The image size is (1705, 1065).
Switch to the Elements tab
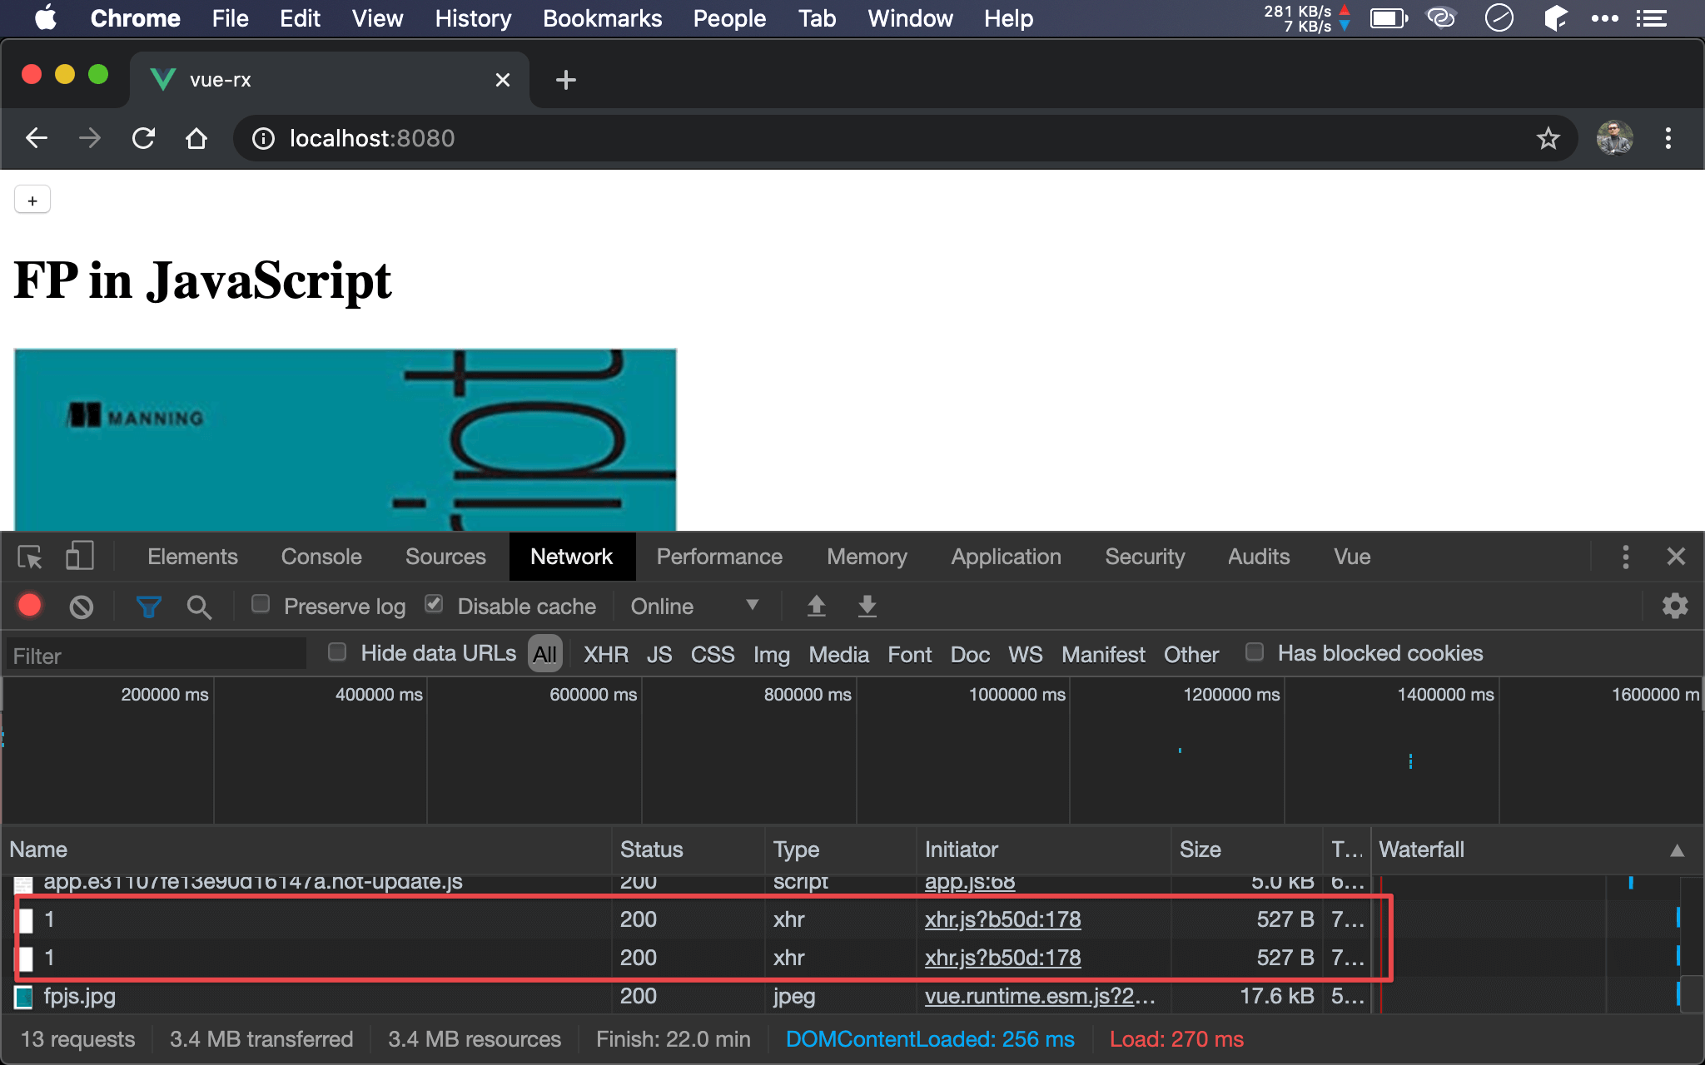pyautogui.click(x=192, y=557)
